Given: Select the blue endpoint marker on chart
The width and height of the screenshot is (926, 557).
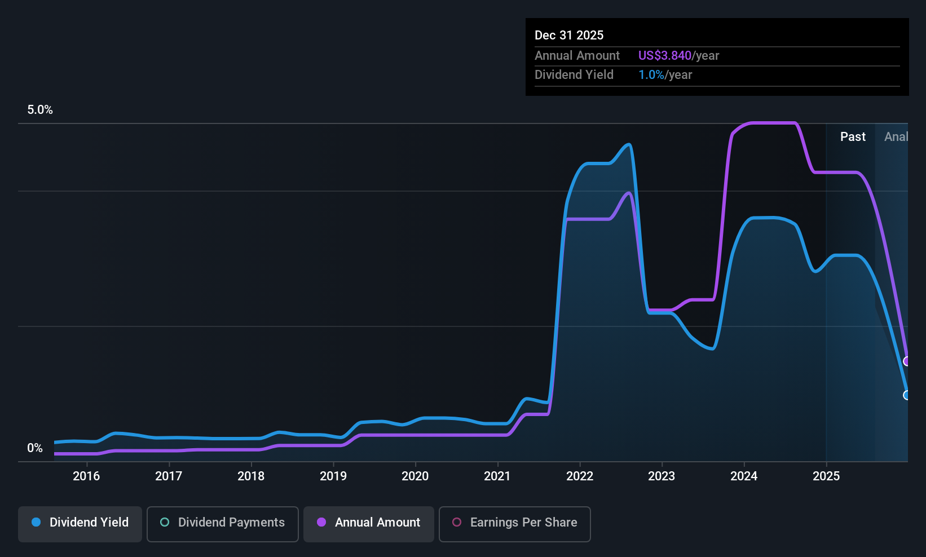Looking at the screenshot, I should click(x=906, y=395).
